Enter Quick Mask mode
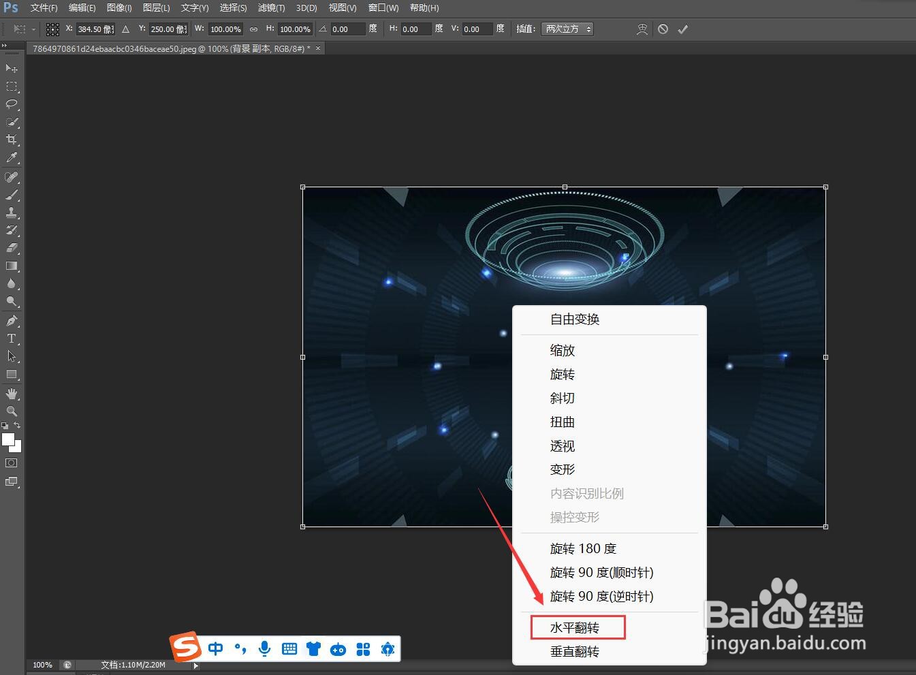Image resolution: width=916 pixels, height=675 pixels. pyautogui.click(x=11, y=464)
